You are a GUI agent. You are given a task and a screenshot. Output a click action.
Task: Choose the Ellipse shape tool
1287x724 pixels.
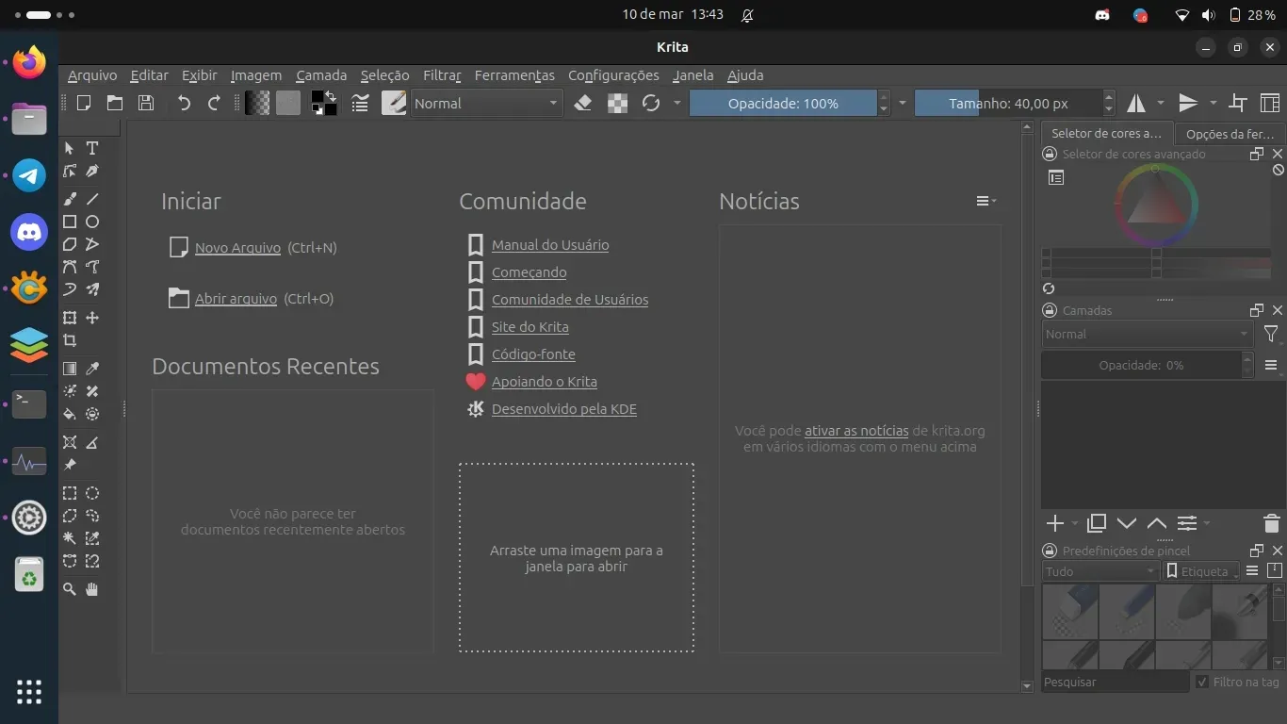[x=92, y=222]
